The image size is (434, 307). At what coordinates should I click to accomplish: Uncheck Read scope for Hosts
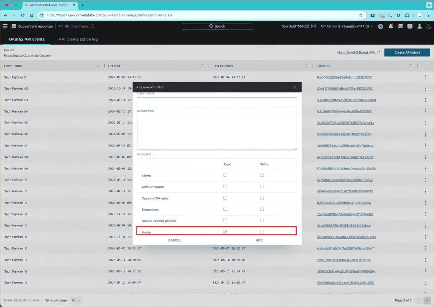tap(225, 232)
